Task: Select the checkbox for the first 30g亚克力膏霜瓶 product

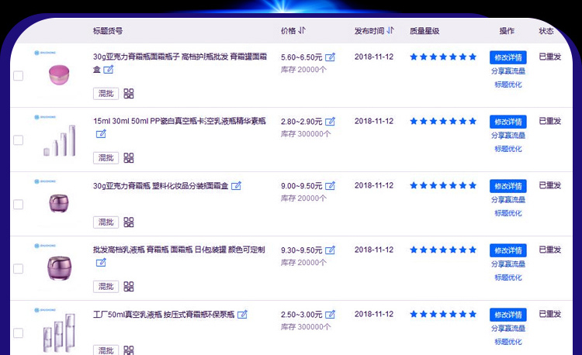Action: pos(19,76)
